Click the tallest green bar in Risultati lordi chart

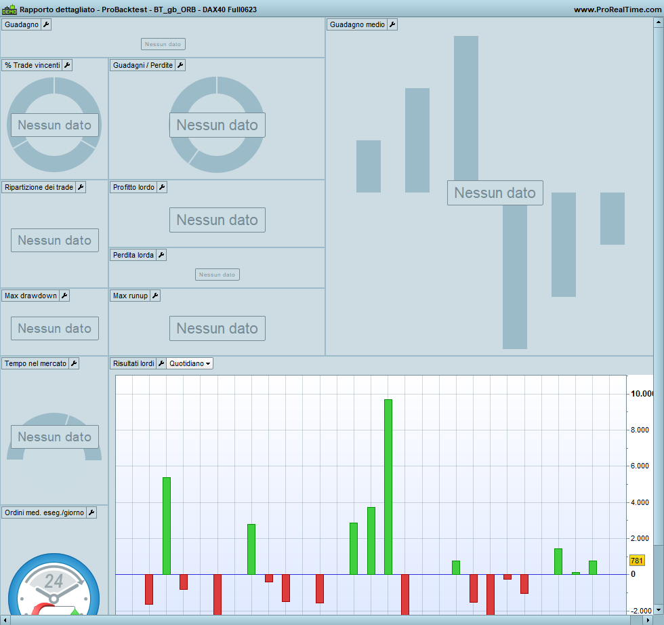click(x=388, y=487)
